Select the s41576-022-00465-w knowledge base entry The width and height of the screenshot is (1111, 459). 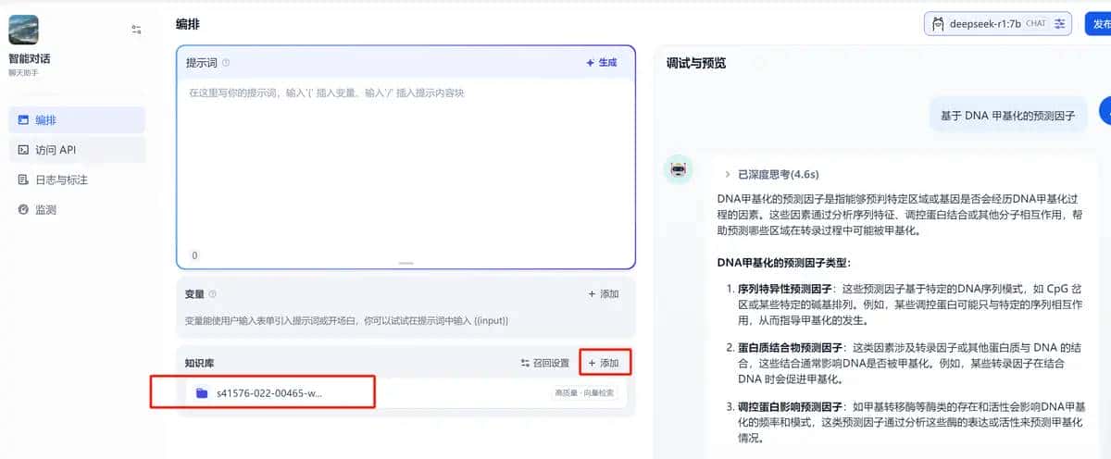[x=406, y=393]
